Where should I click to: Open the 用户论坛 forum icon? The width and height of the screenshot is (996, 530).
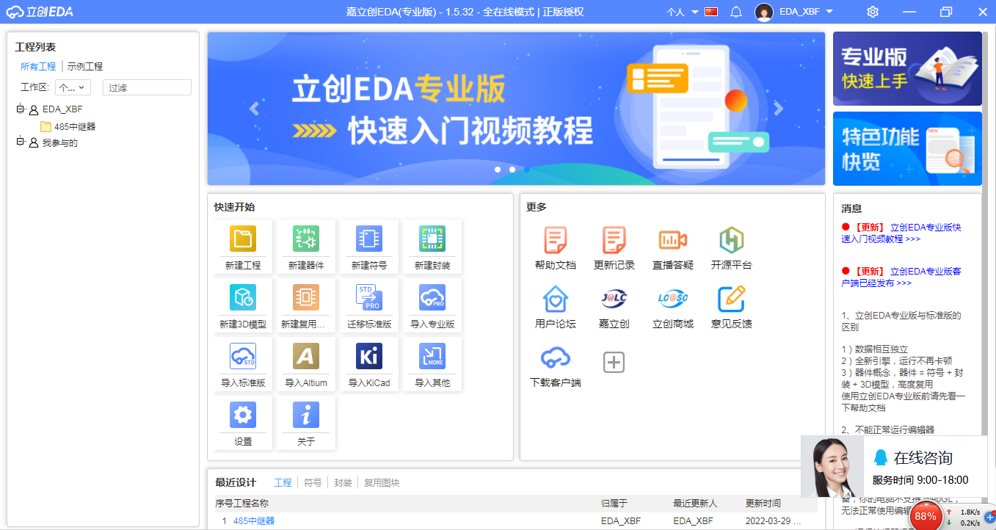(x=556, y=299)
